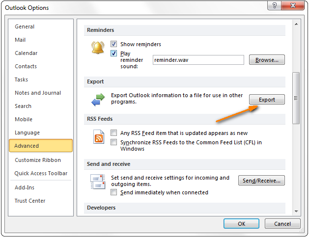The width and height of the screenshot is (309, 238).
Task: Click the RSS Feeds section header
Action: click(185, 119)
